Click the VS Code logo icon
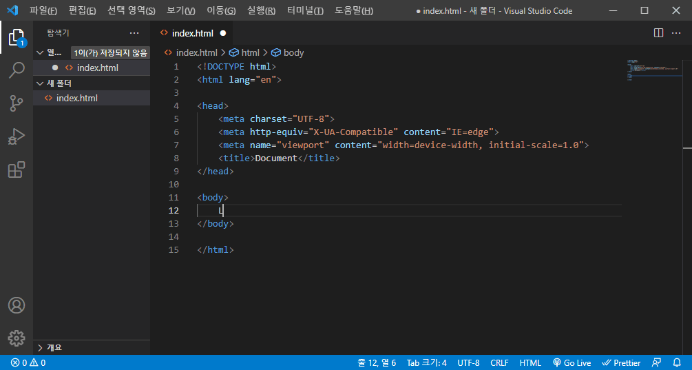Image resolution: width=692 pixels, height=370 pixels. coord(12,10)
